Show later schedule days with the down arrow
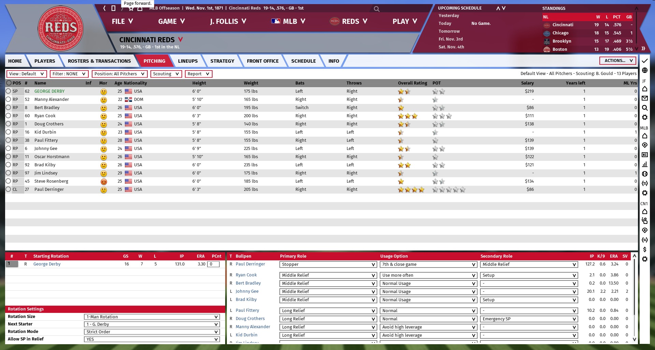The width and height of the screenshot is (655, 350). click(504, 8)
